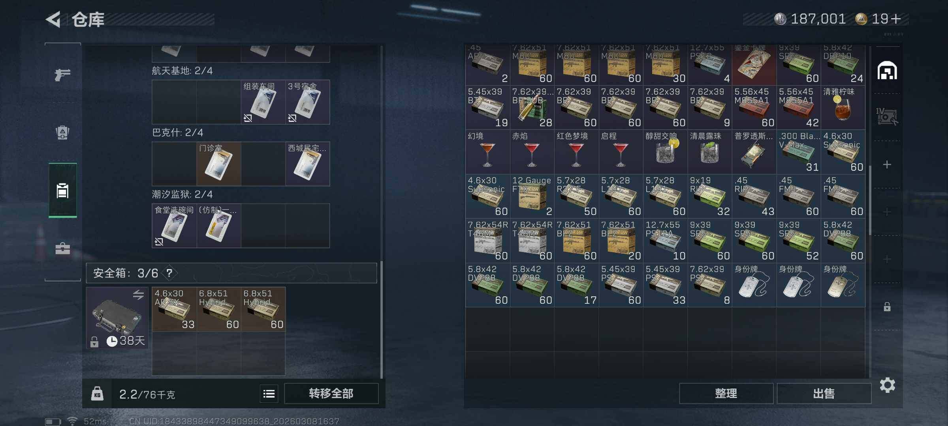
Task: Open warehouse settings gear icon
Action: point(887,385)
